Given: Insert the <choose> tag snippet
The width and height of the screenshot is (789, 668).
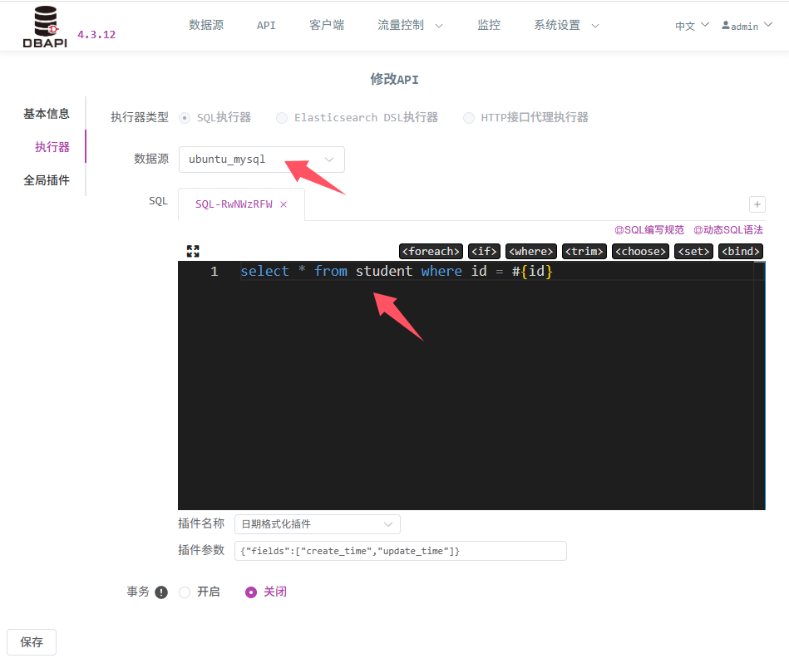Looking at the screenshot, I should [x=640, y=252].
